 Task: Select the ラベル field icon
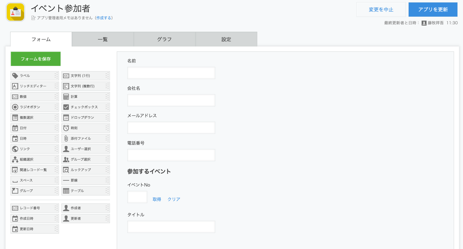[x=15, y=76]
